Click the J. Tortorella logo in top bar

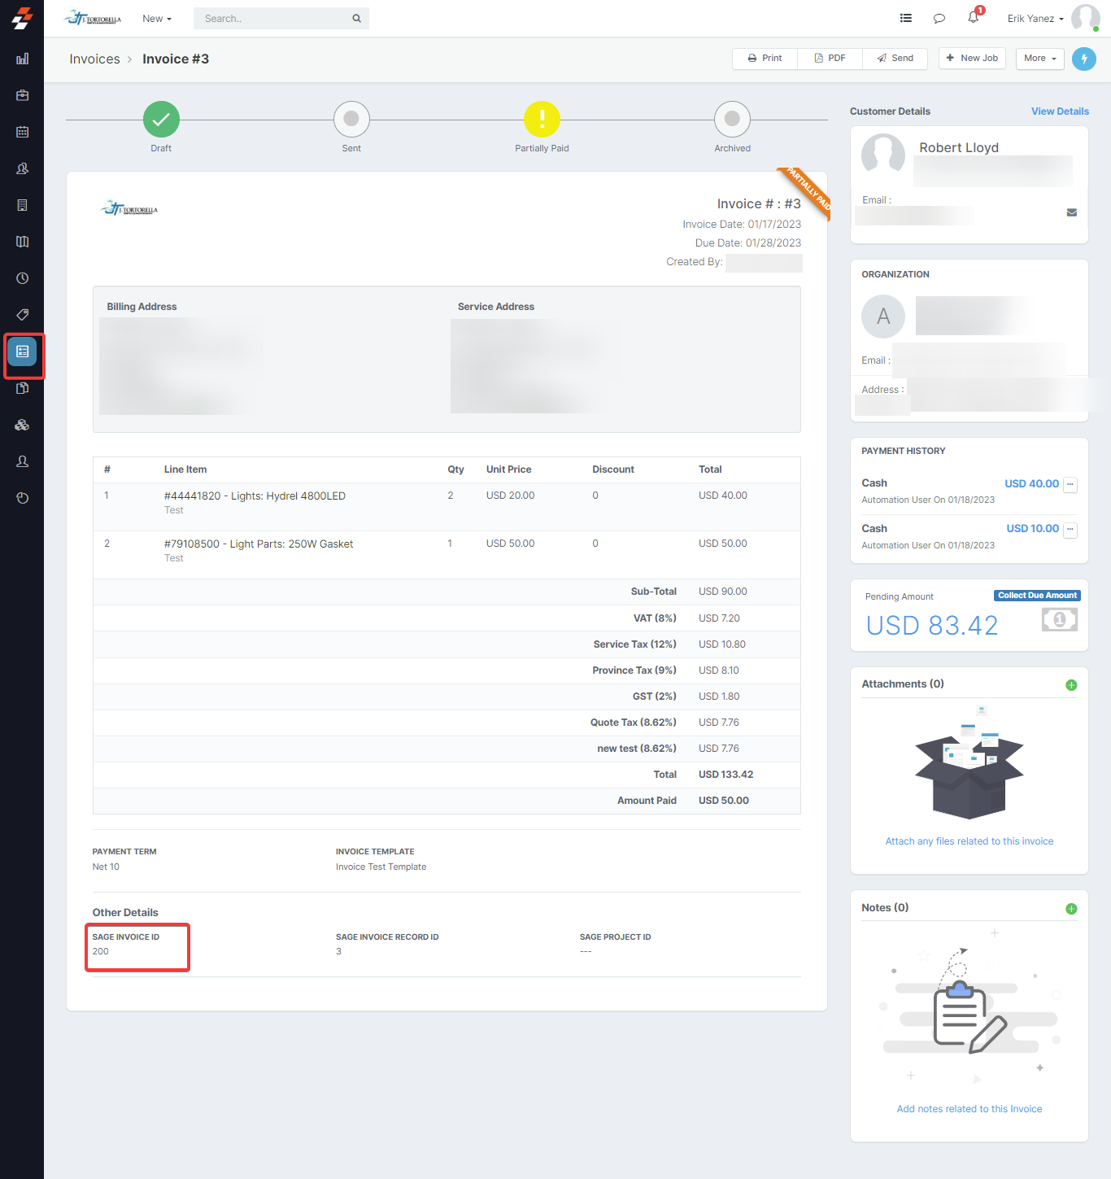[94, 18]
